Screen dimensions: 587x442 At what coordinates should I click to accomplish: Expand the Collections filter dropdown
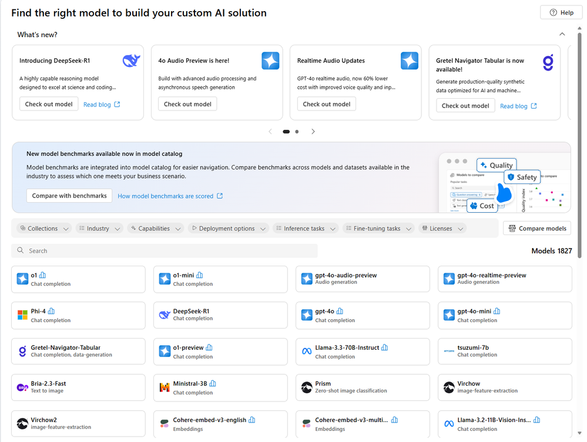45,229
